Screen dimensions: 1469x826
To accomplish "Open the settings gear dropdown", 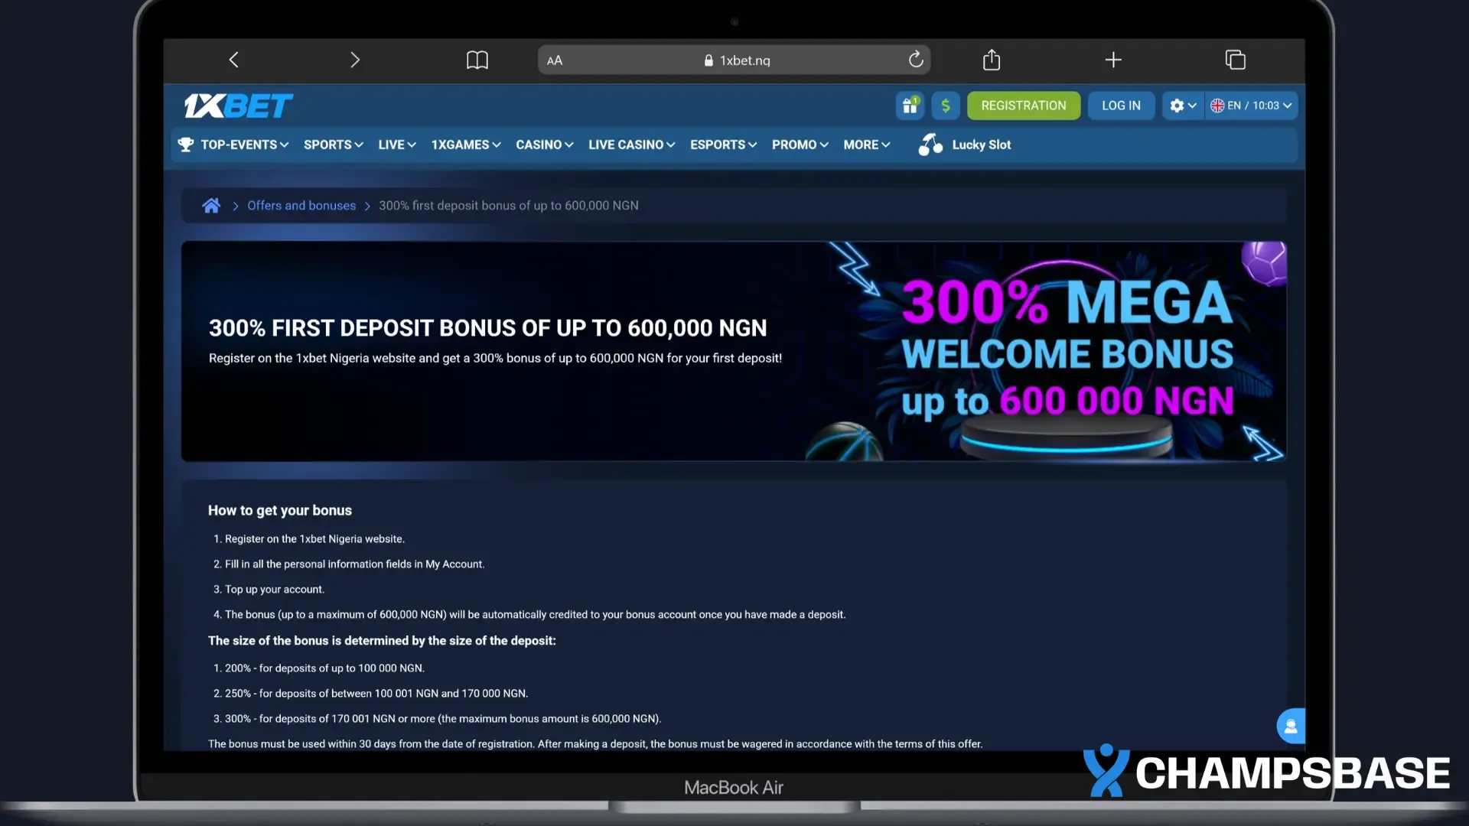I will click(x=1183, y=106).
